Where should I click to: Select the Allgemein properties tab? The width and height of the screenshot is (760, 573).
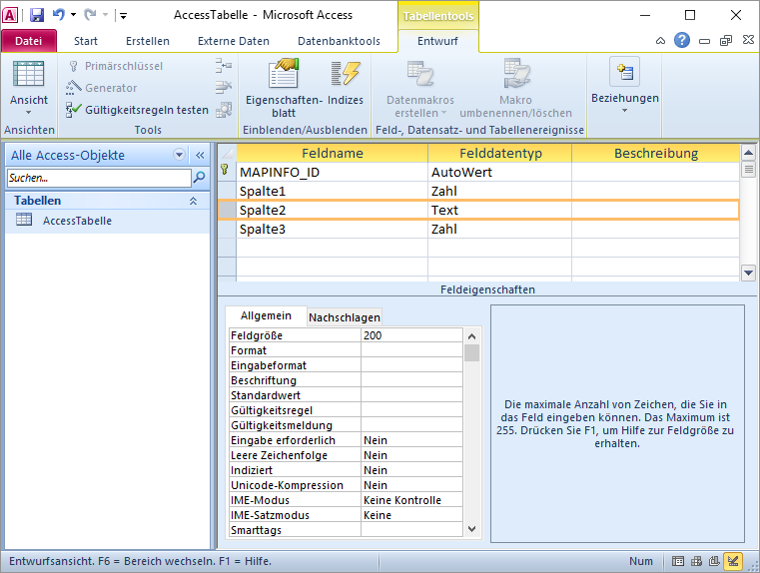[266, 315]
